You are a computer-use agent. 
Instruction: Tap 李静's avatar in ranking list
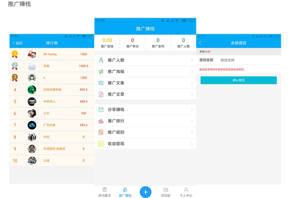[32, 66]
